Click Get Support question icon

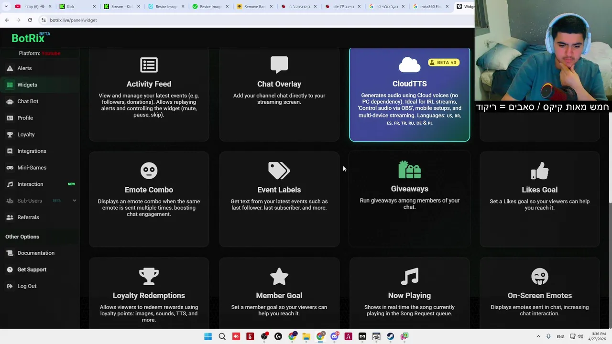[x=10, y=269]
